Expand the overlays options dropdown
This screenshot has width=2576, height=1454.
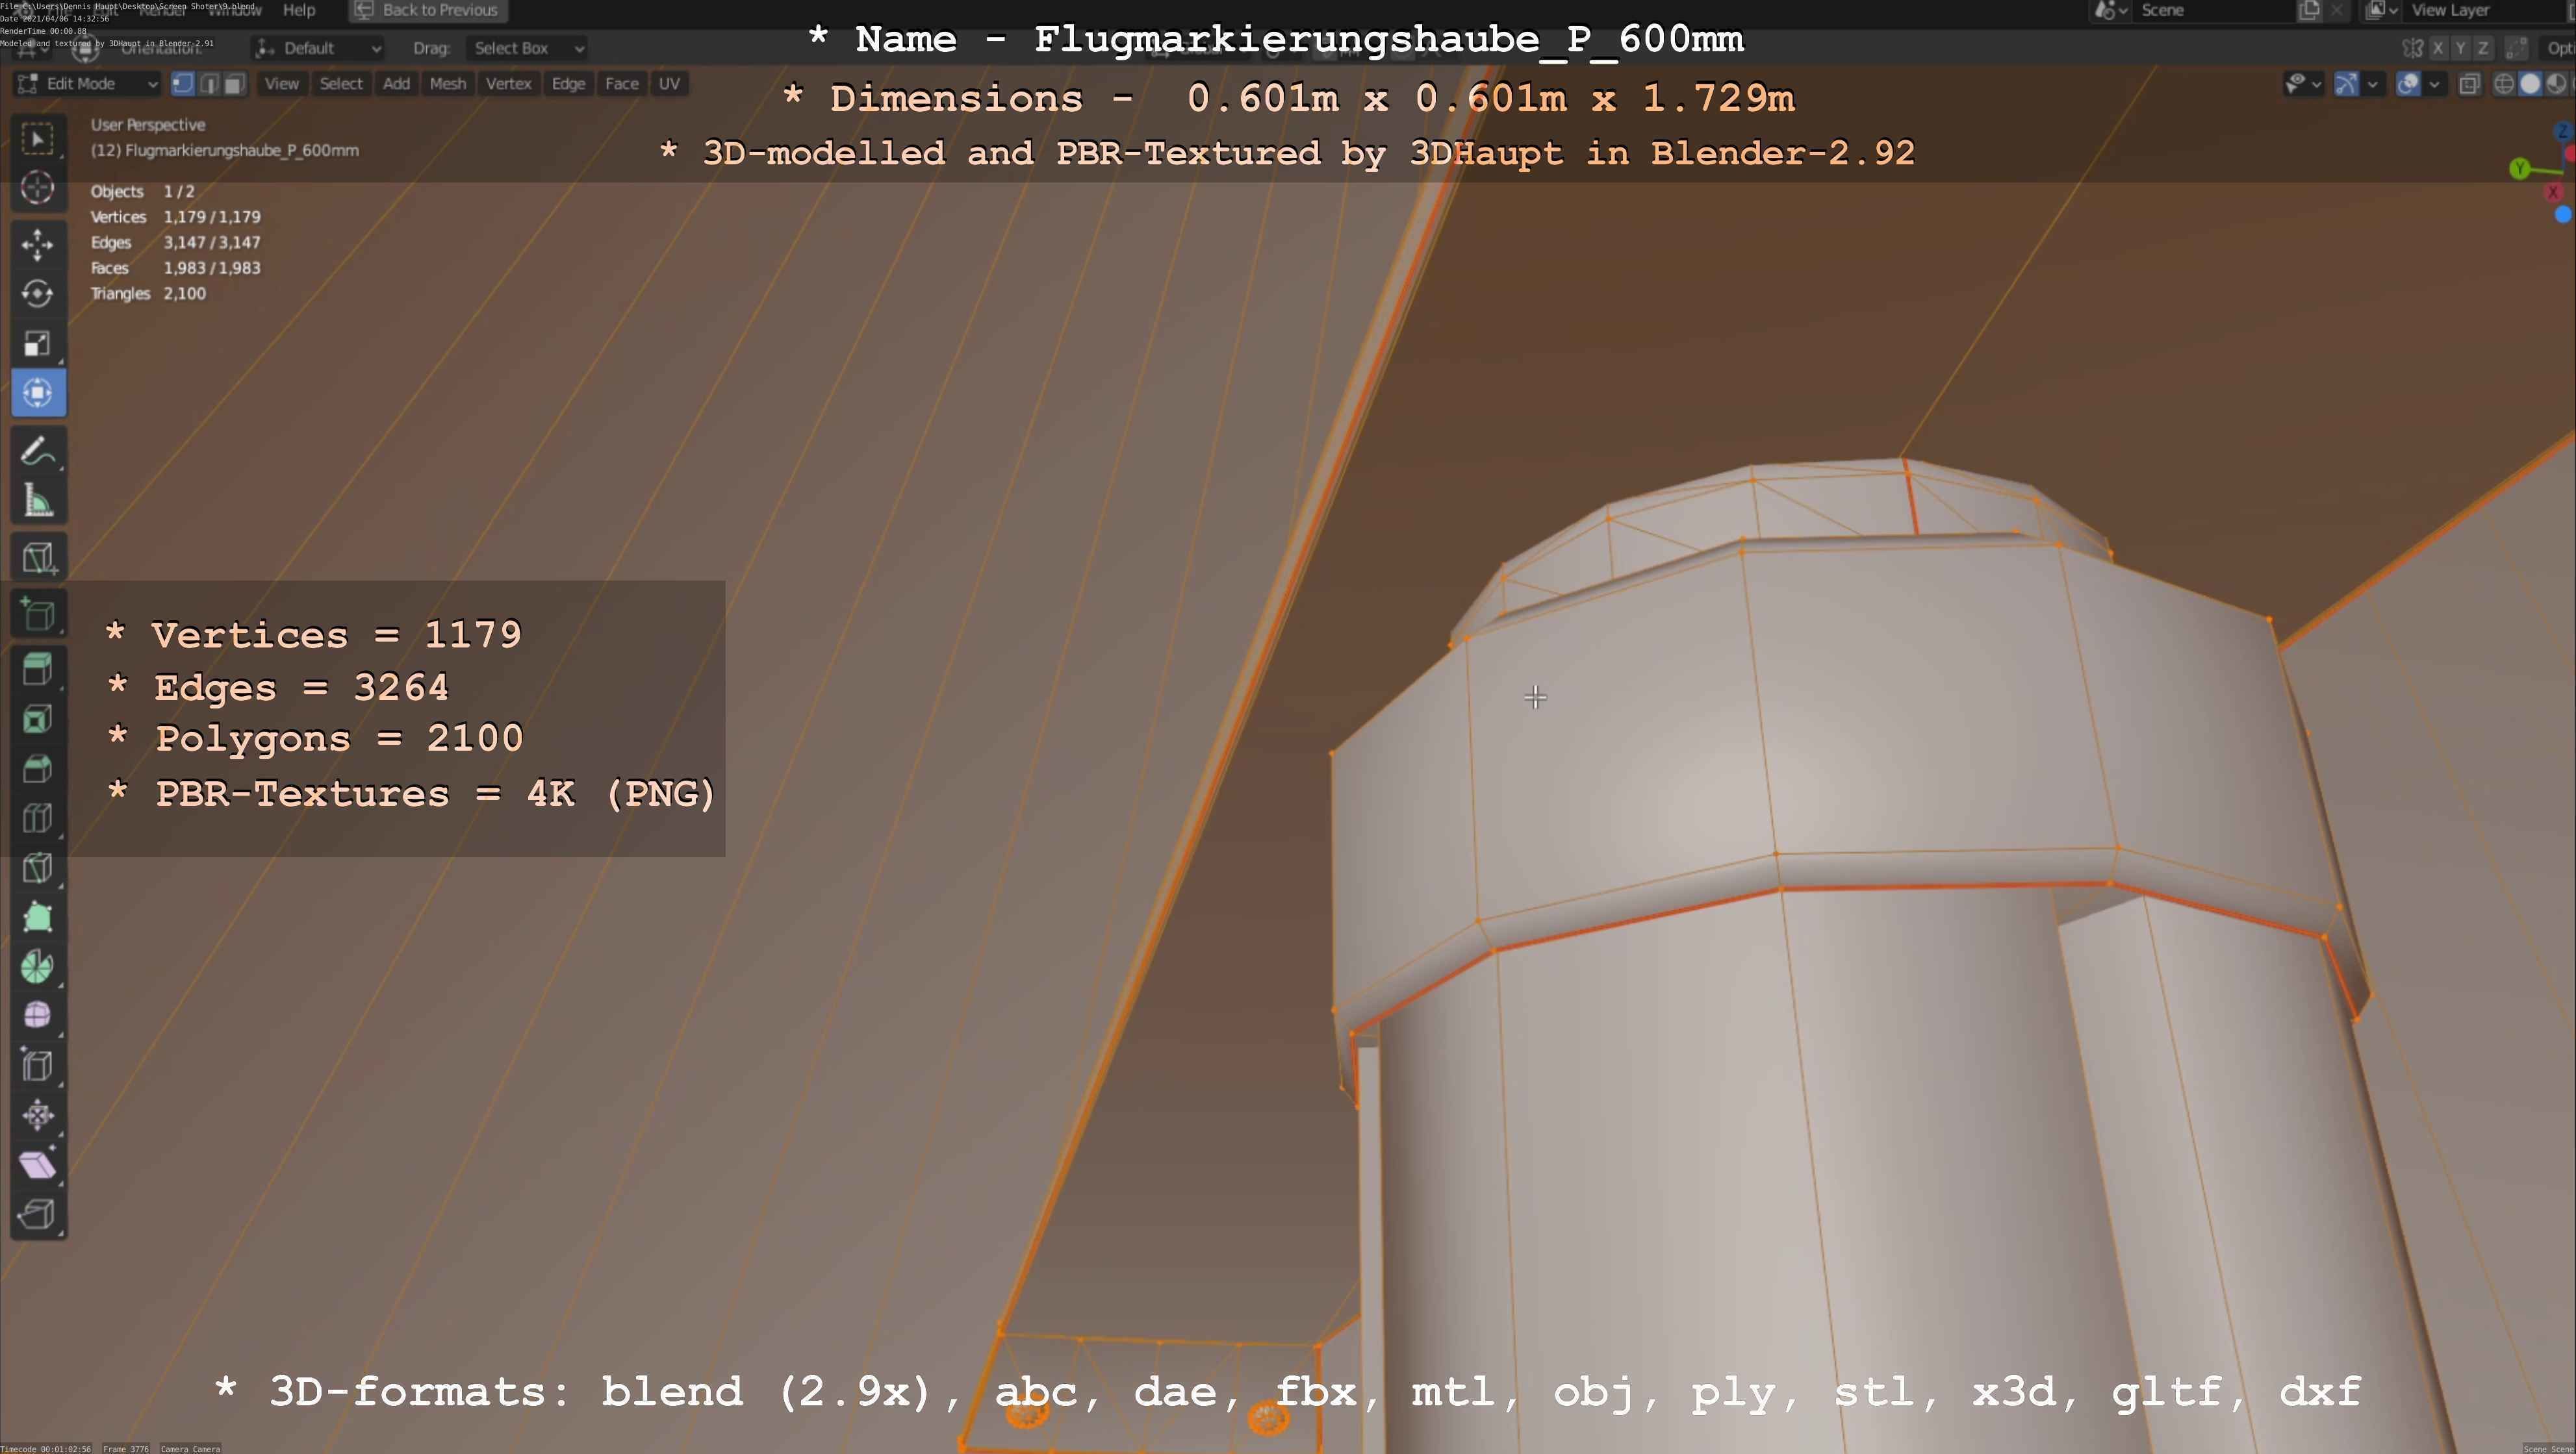point(2434,84)
